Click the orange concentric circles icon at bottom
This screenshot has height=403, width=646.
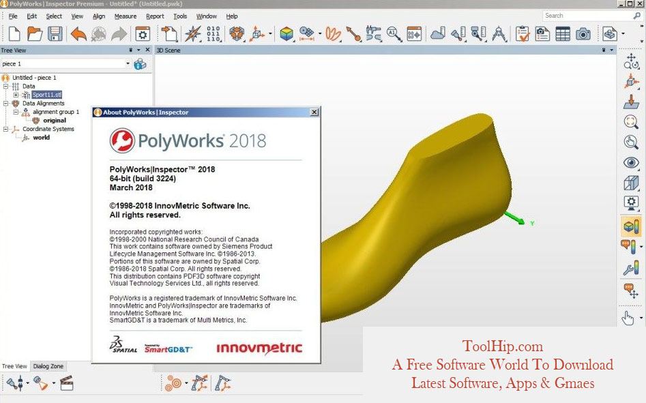pos(173,383)
